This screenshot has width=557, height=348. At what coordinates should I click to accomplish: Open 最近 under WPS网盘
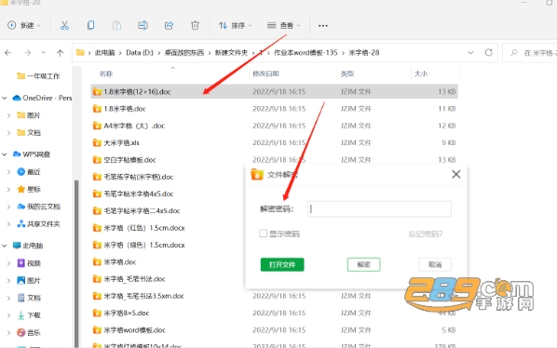pyautogui.click(x=29, y=172)
